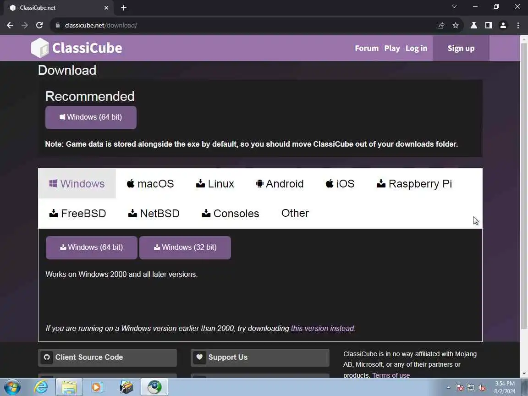Click the network tray icon
528x396 pixels.
point(471,388)
